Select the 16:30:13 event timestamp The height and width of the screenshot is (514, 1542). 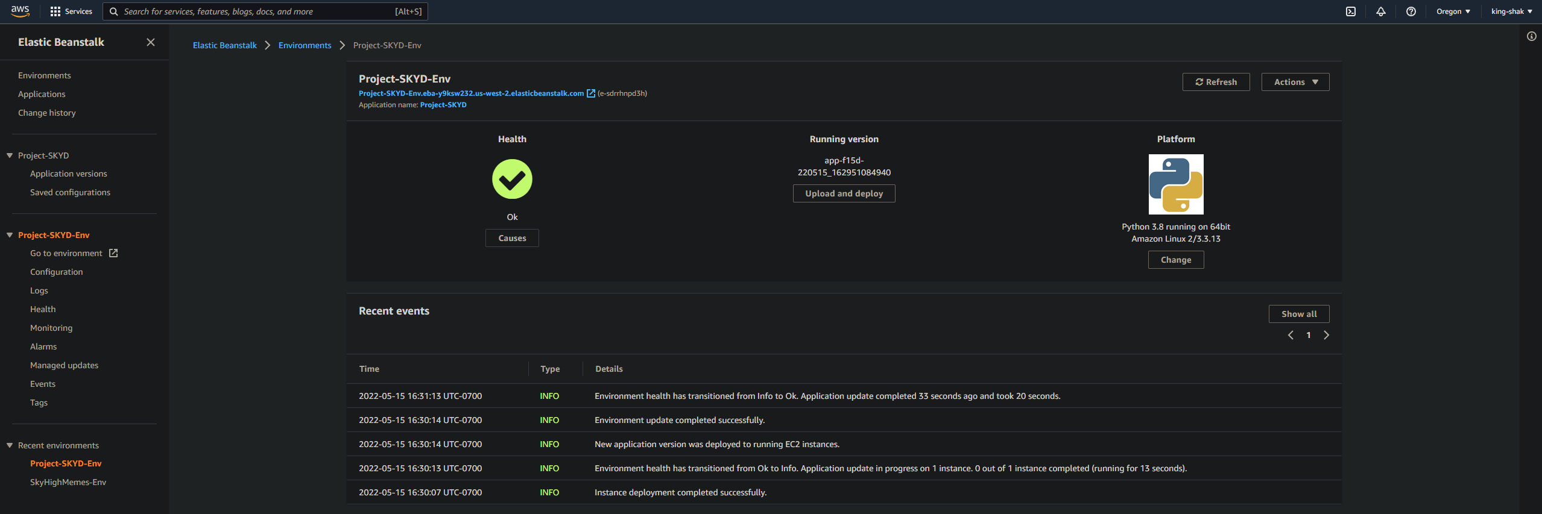(x=420, y=468)
